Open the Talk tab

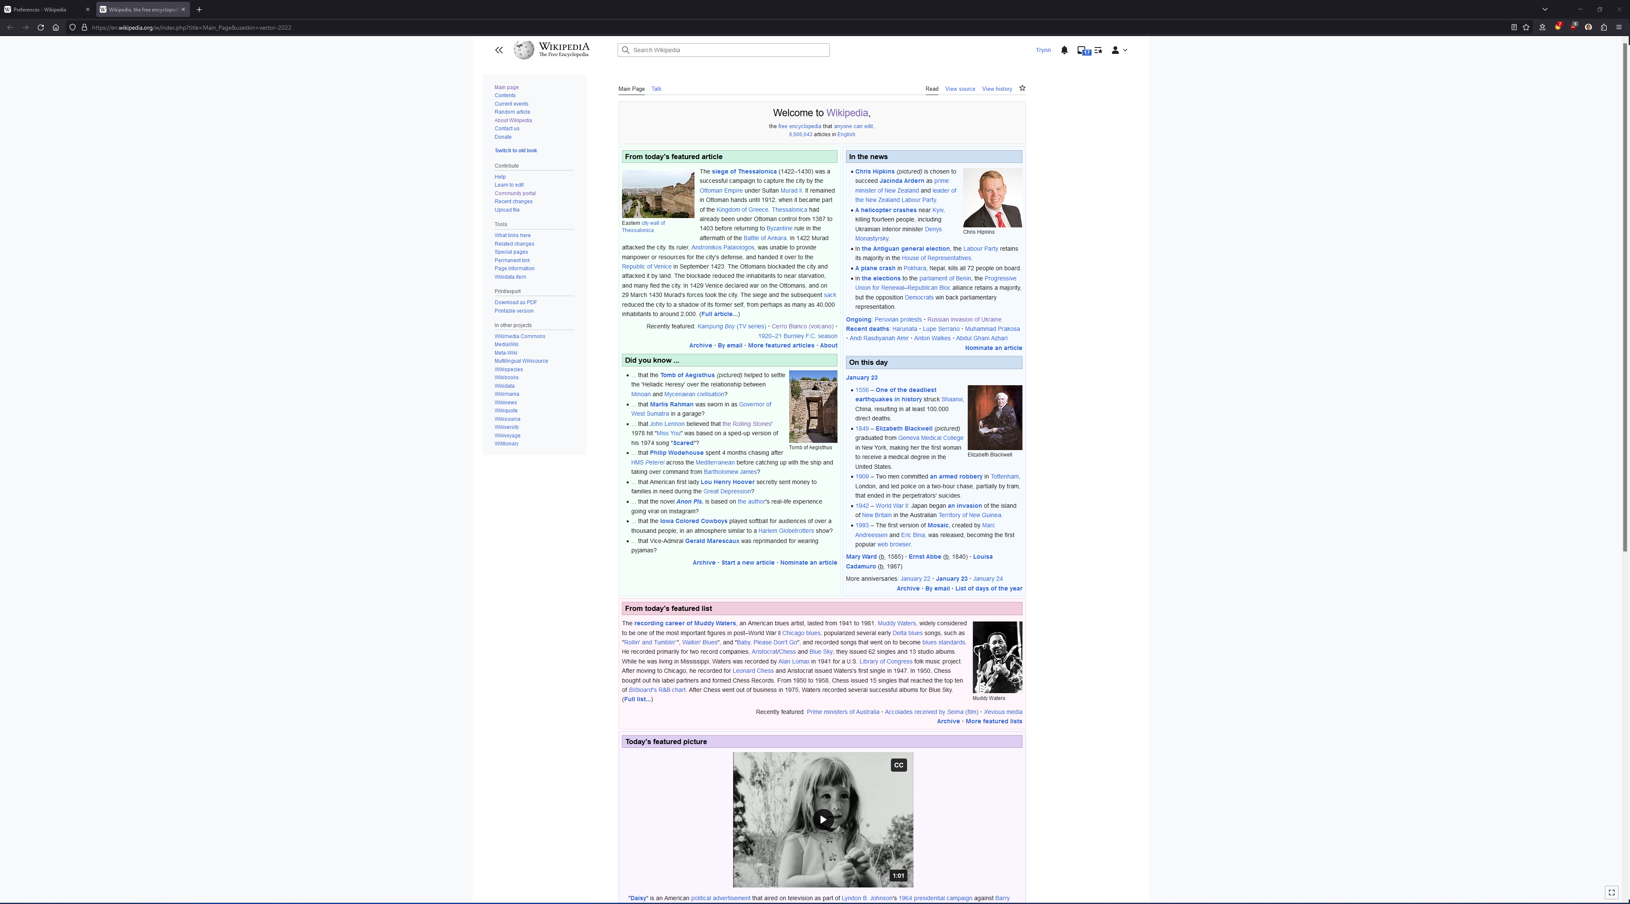pyautogui.click(x=656, y=89)
